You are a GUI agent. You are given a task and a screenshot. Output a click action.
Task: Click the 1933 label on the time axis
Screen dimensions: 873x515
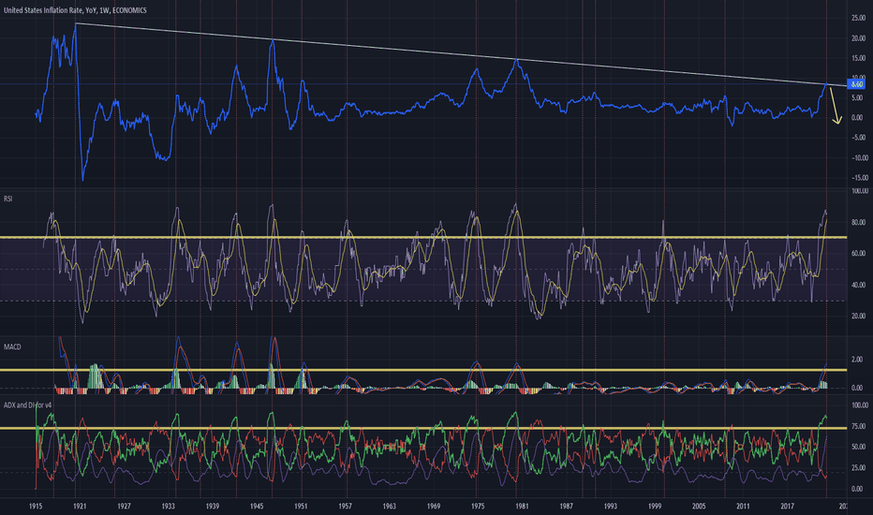(x=169, y=506)
